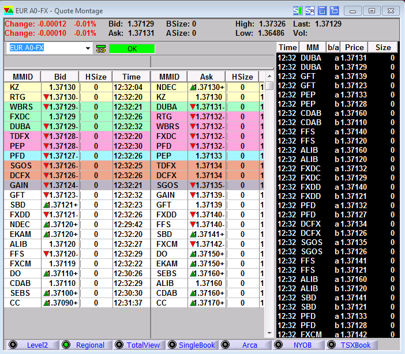Enable the TotalView radio indicator
The width and height of the screenshot is (405, 354).
click(119, 345)
